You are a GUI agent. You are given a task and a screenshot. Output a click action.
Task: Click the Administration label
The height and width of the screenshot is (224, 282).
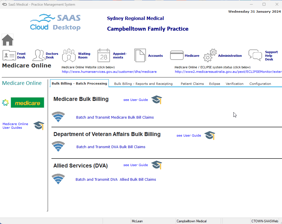pyautogui.click(x=230, y=56)
